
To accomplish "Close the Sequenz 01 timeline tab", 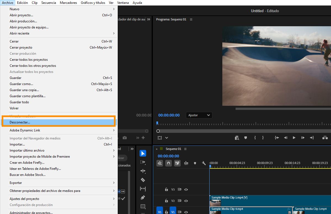I will [157, 149].
